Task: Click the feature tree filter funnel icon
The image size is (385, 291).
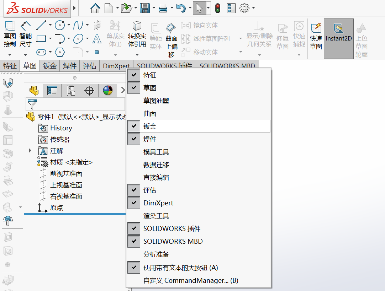Action: point(32,104)
